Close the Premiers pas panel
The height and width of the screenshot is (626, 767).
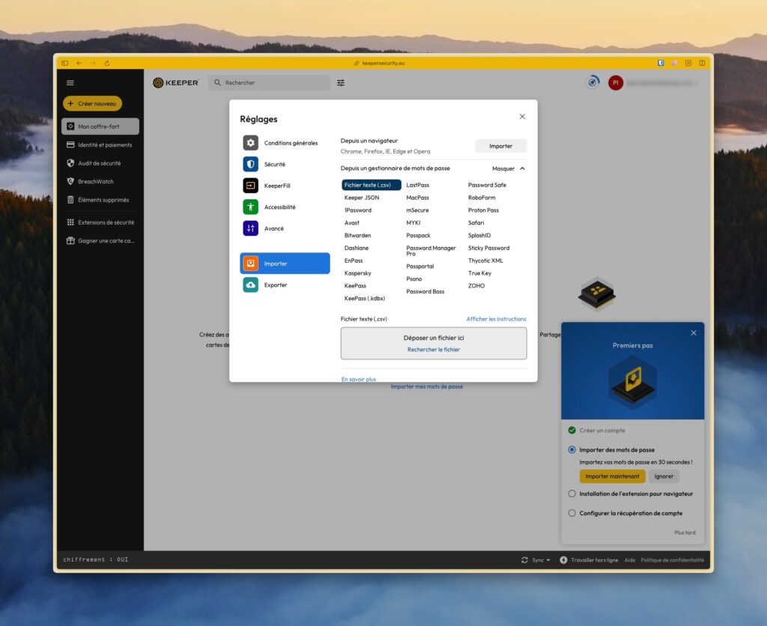(x=694, y=333)
